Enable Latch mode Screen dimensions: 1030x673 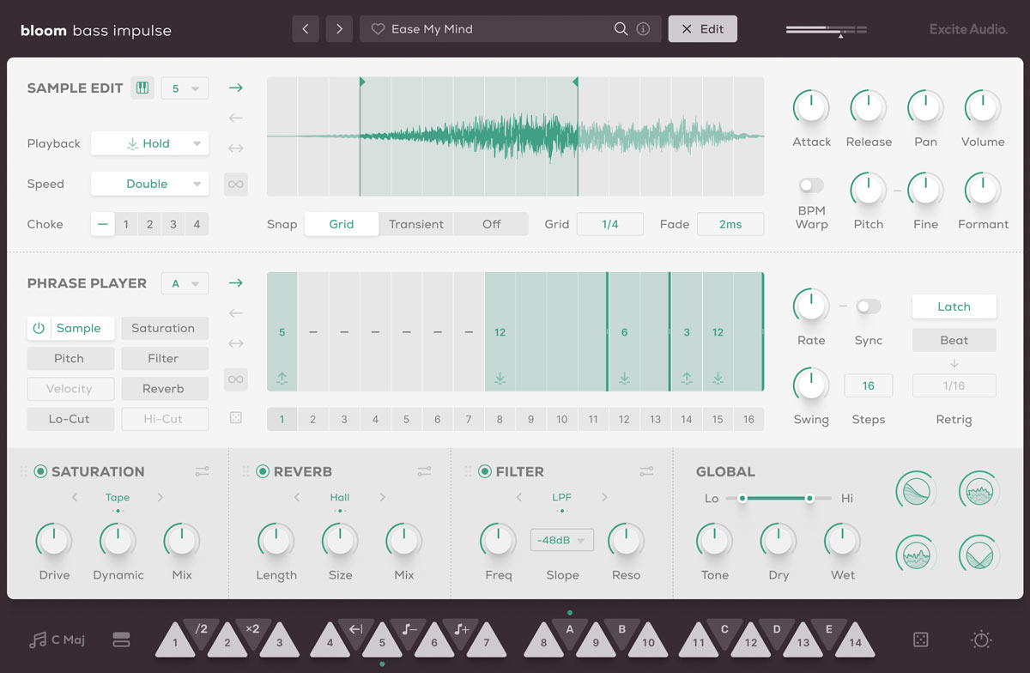(954, 306)
